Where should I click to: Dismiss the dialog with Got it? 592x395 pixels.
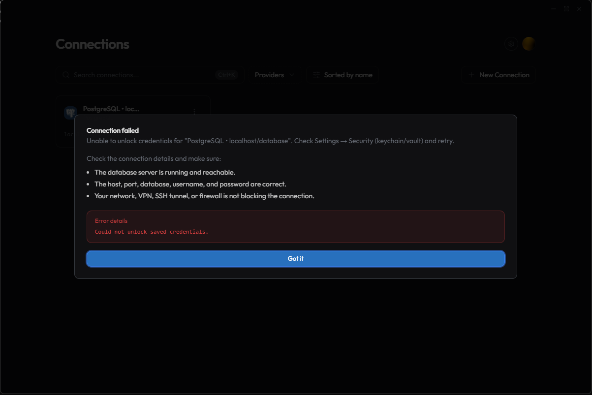pyautogui.click(x=296, y=259)
